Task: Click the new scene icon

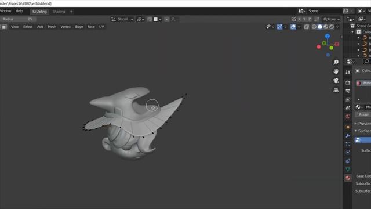Action: [345, 11]
